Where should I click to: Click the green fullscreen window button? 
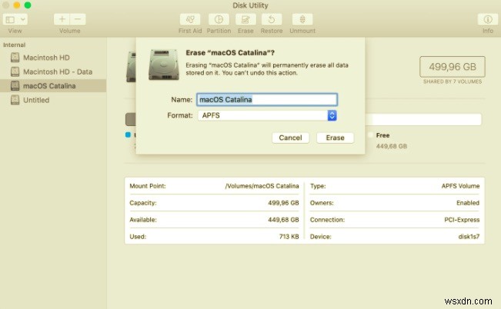pyautogui.click(x=28, y=5)
